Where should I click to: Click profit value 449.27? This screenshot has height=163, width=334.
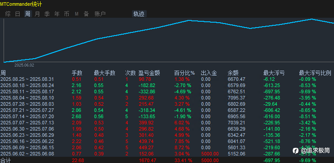tap(146, 147)
